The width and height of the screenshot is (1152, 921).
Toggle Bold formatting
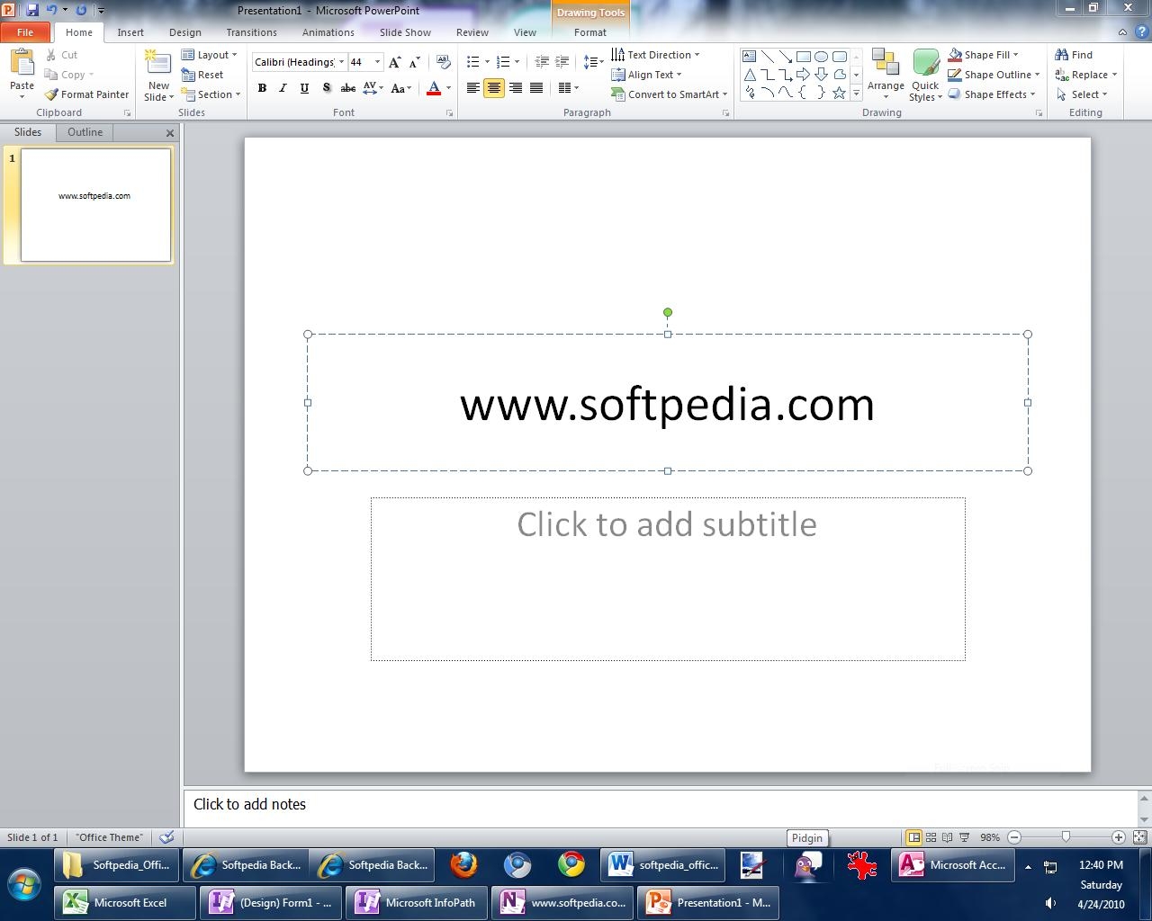coord(262,88)
